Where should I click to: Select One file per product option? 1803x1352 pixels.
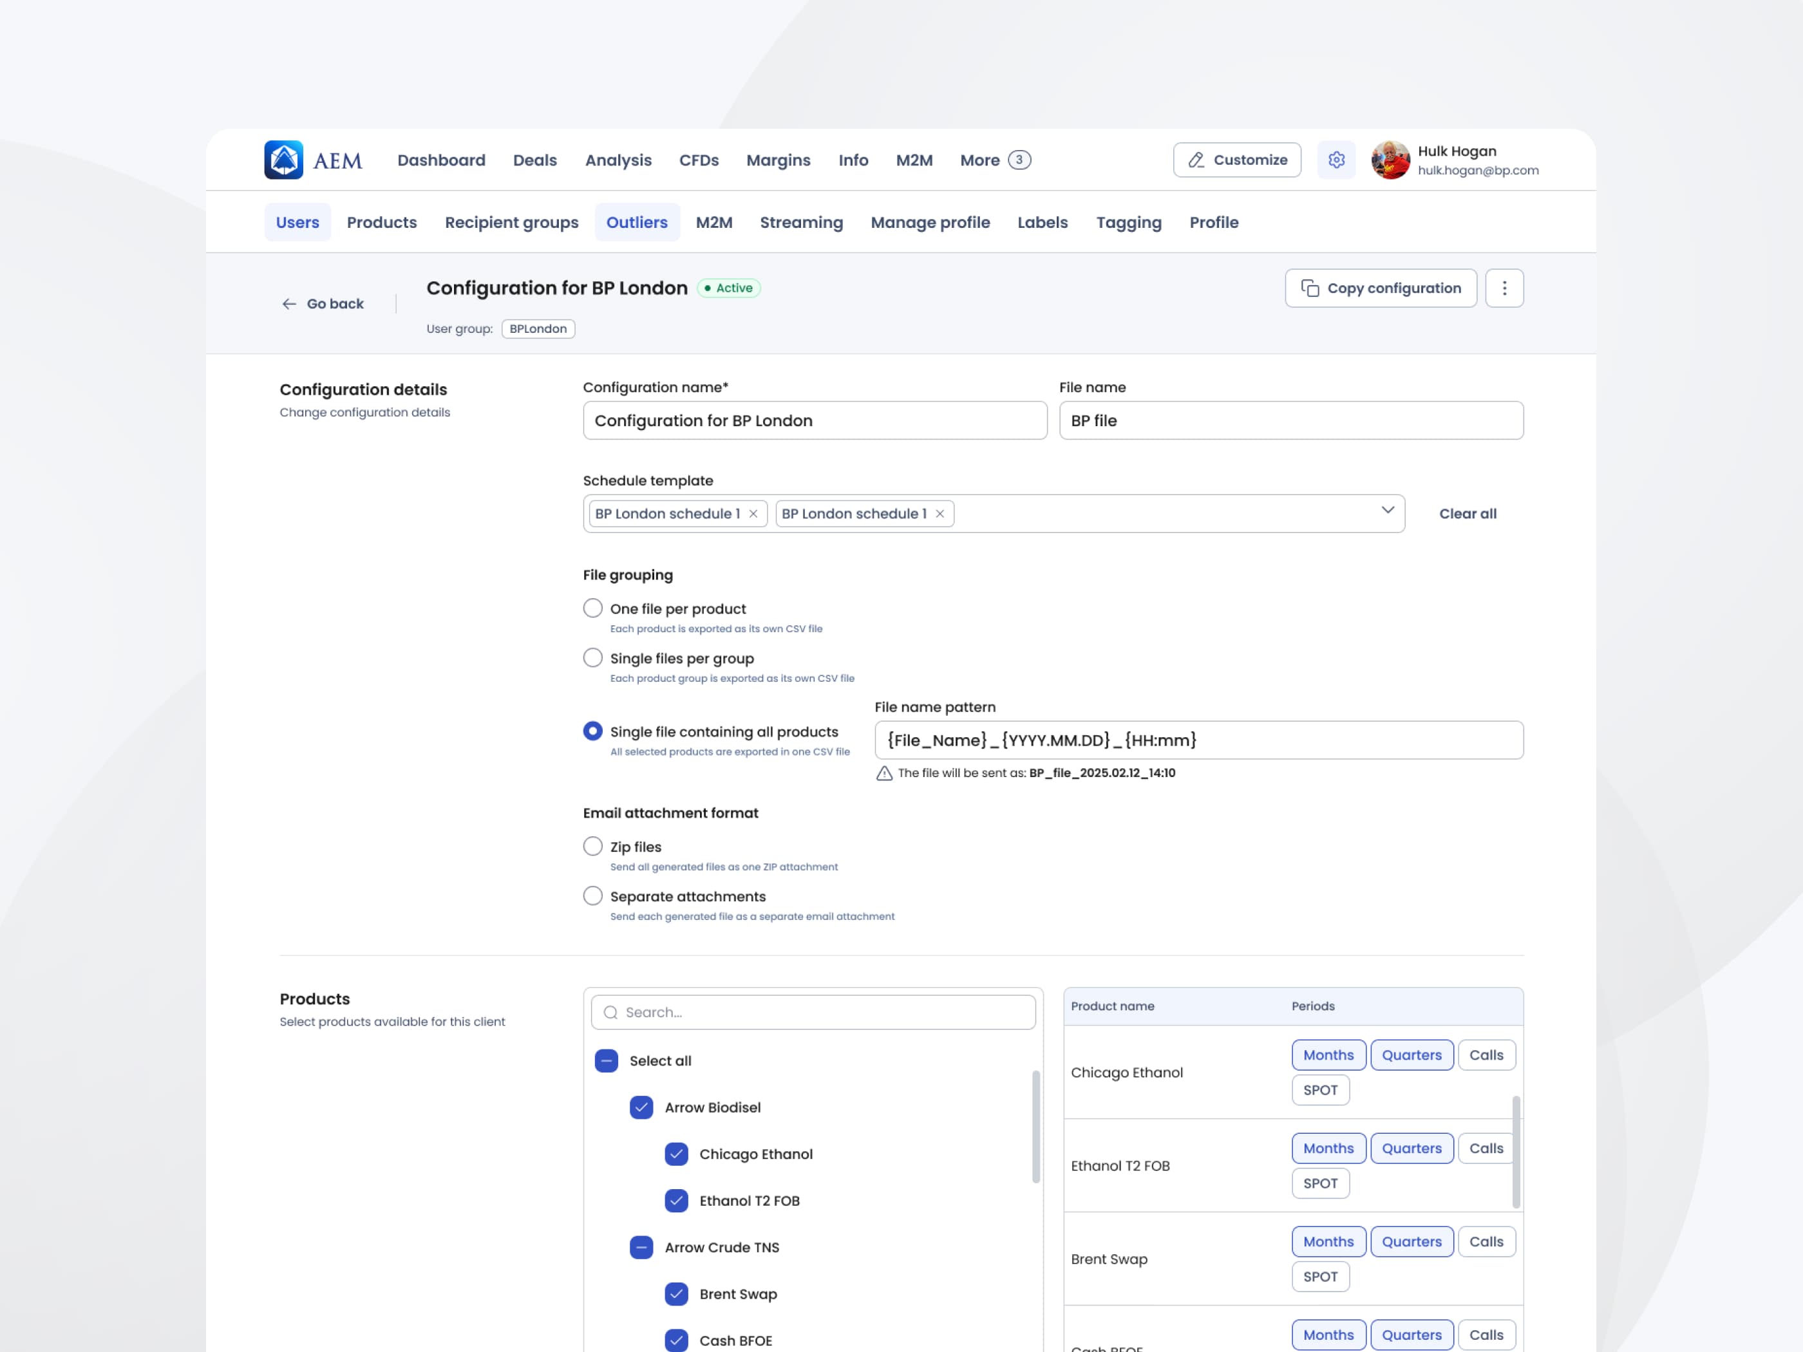pos(592,608)
